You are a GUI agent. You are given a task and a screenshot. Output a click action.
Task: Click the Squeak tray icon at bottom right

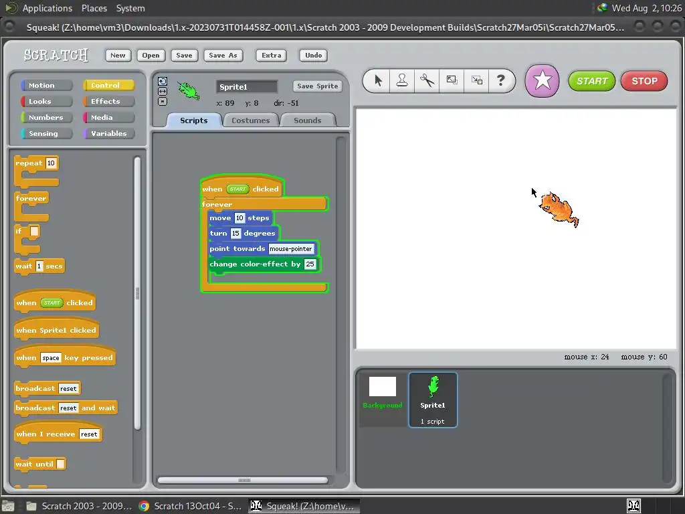(634, 506)
